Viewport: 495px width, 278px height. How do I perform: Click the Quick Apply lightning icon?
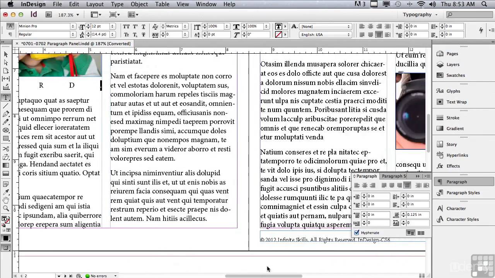point(481,30)
